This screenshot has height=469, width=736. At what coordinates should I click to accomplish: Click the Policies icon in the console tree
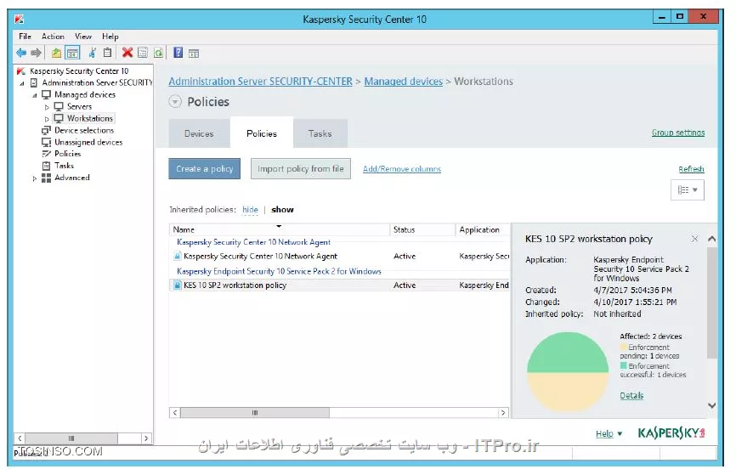click(x=46, y=154)
